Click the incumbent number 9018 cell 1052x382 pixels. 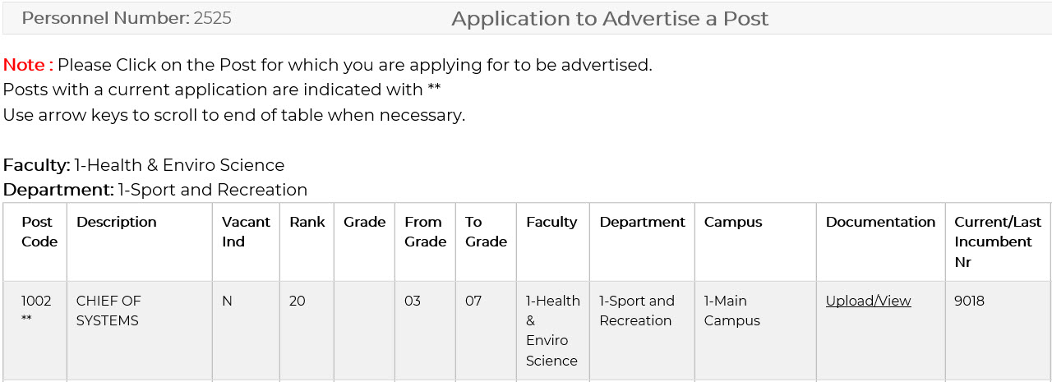tap(969, 301)
